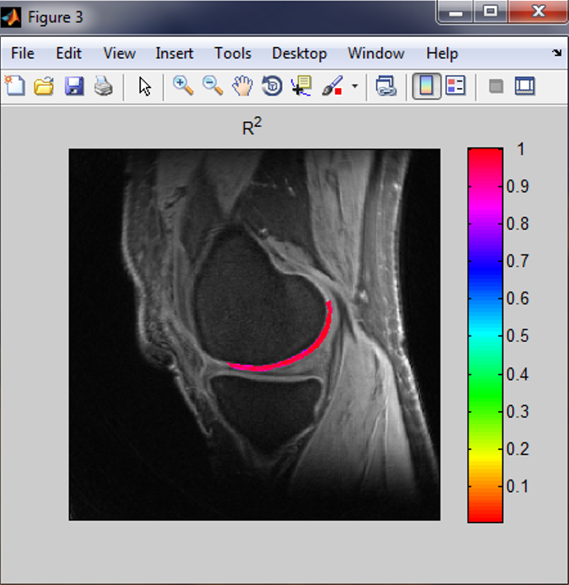
Task: Open the Insert menu
Action: 174,54
